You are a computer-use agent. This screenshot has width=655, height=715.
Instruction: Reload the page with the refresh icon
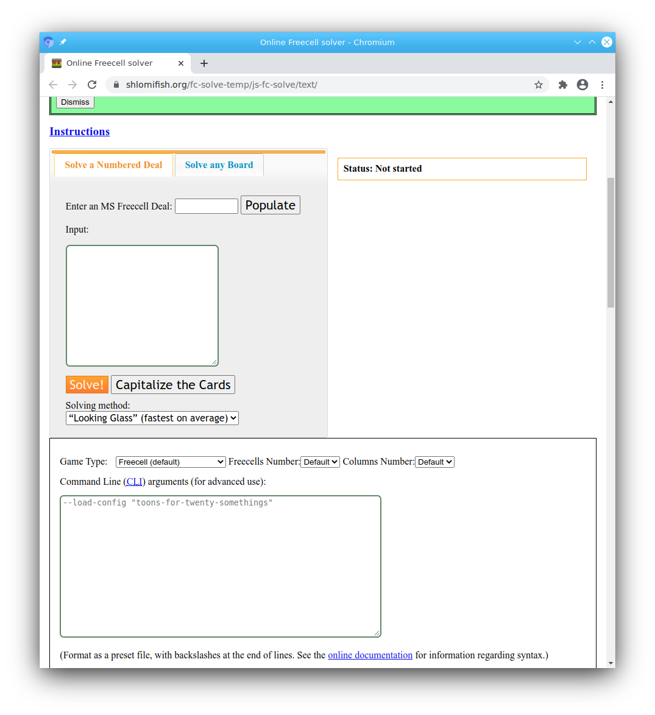[92, 85]
